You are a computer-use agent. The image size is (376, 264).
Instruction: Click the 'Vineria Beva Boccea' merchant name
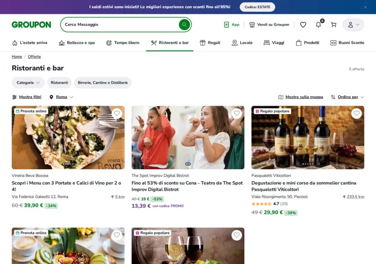pyautogui.click(x=30, y=175)
